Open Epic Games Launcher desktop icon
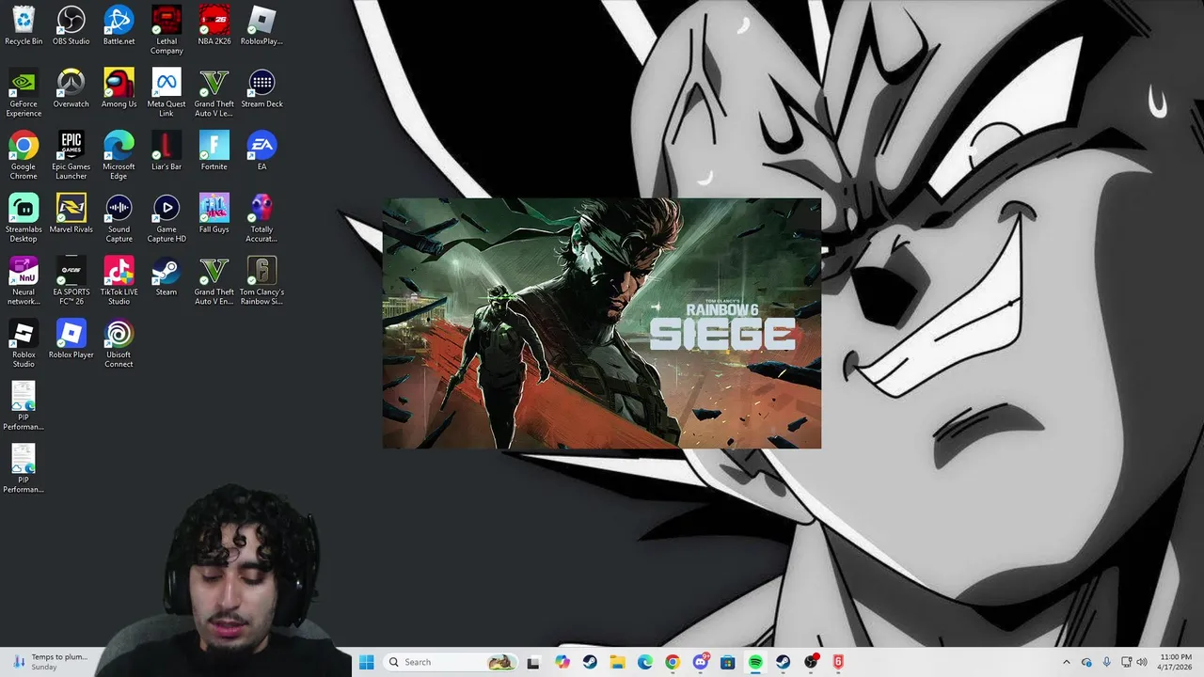This screenshot has width=1204, height=677. click(x=71, y=156)
